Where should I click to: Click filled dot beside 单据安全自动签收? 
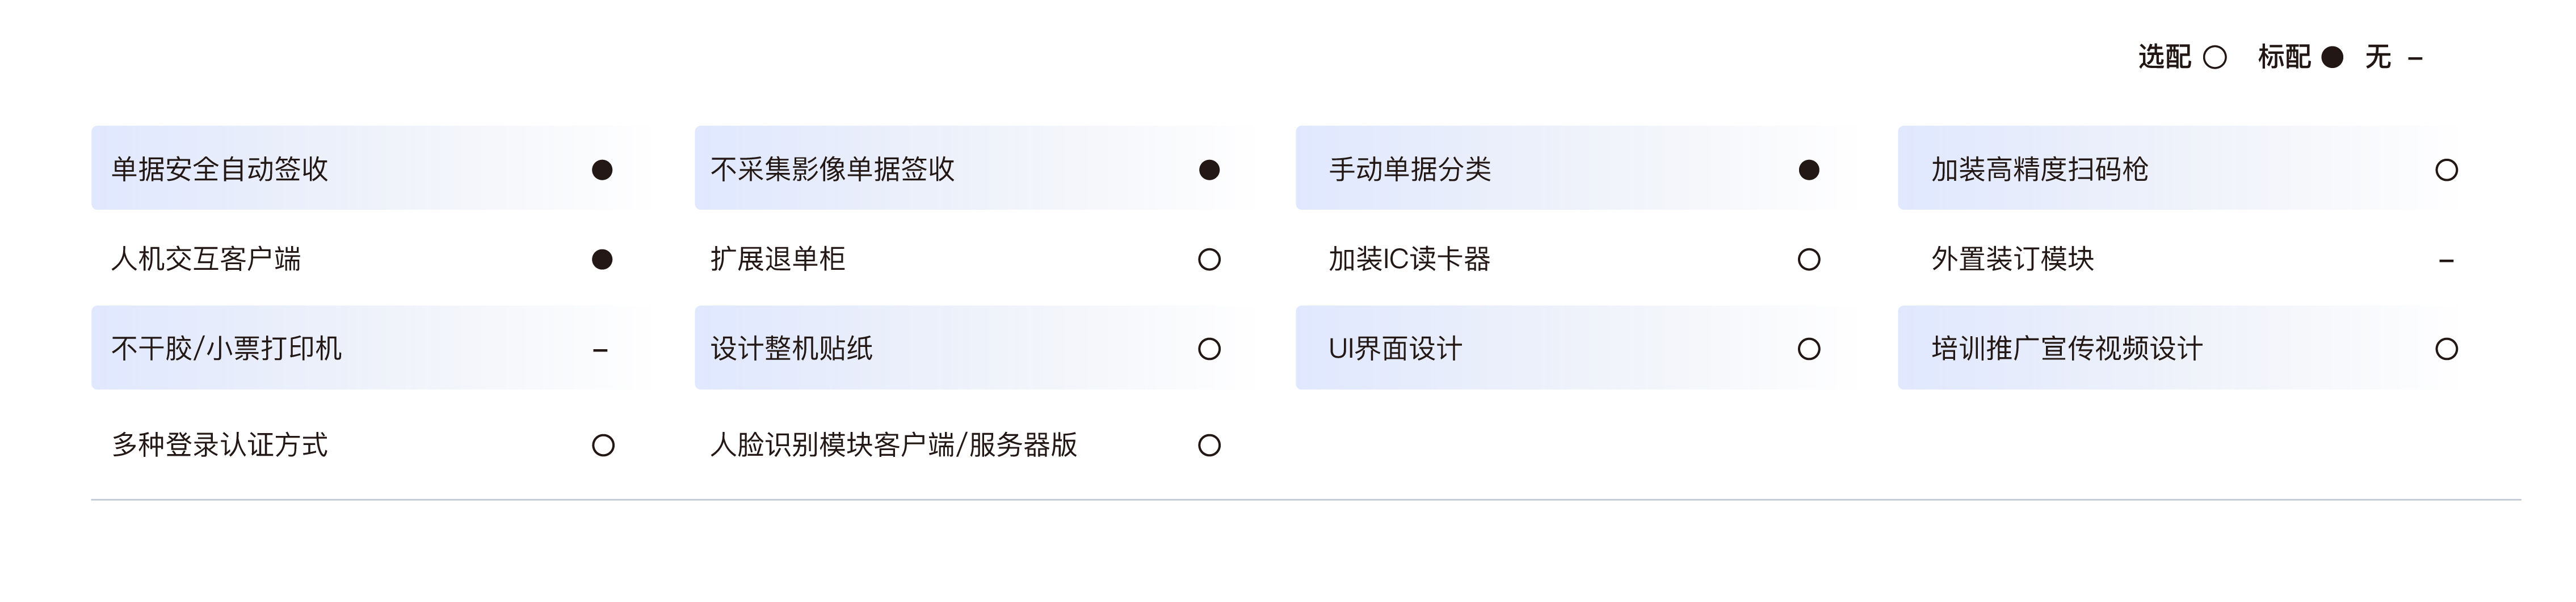click(x=602, y=169)
